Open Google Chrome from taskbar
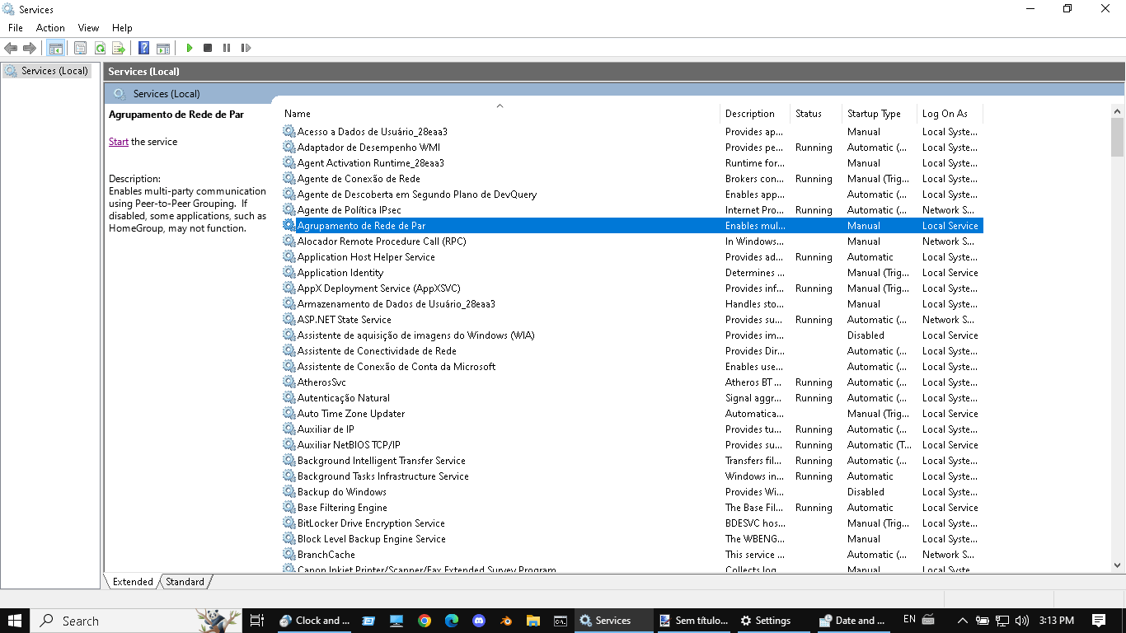The image size is (1126, 633). click(x=424, y=621)
